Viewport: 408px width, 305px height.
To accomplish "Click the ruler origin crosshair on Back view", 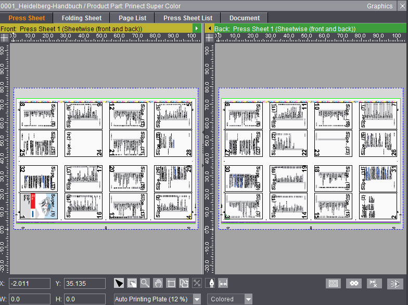I will 210,37.
